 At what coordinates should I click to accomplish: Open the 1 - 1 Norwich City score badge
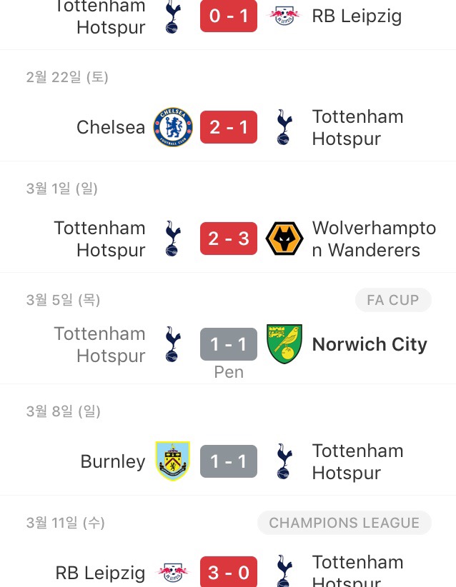click(x=229, y=344)
